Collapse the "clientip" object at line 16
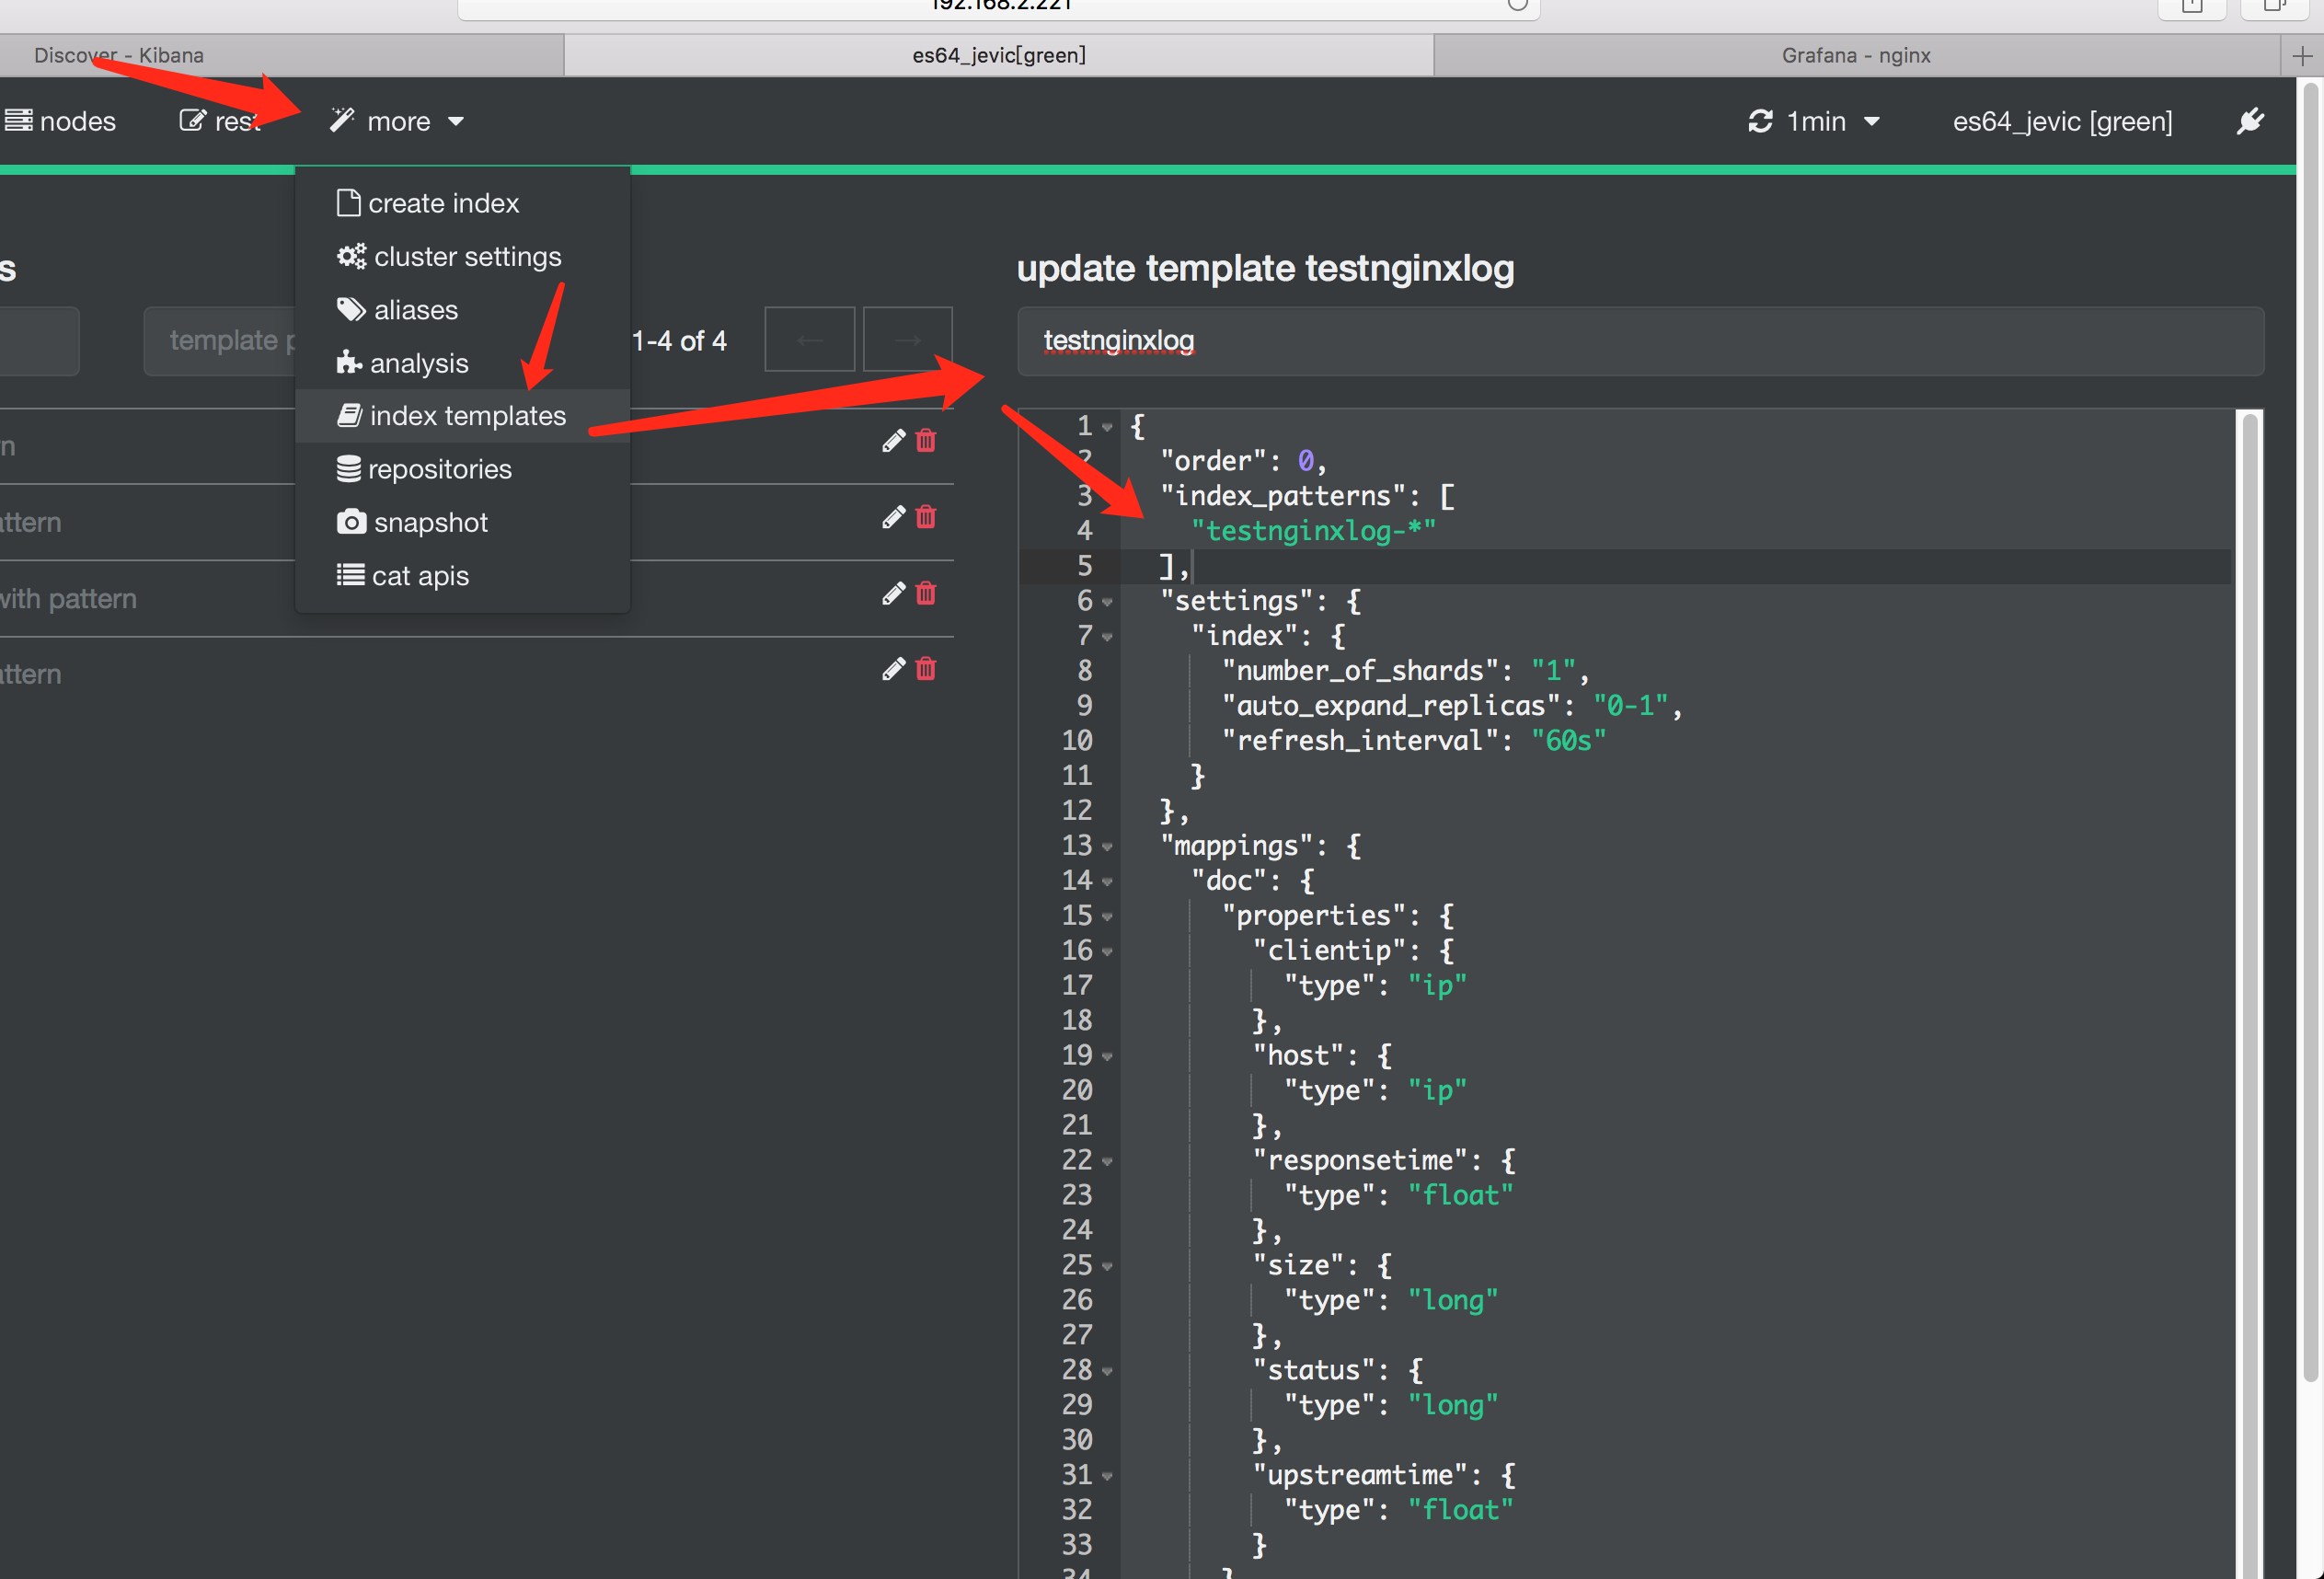 [1107, 952]
